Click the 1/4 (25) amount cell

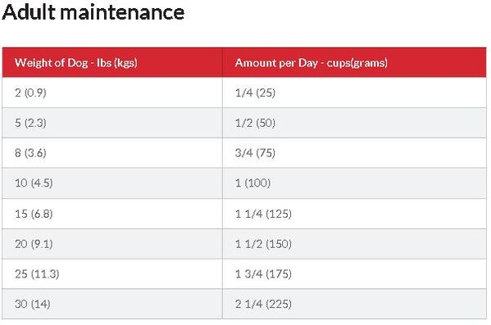tap(354, 93)
